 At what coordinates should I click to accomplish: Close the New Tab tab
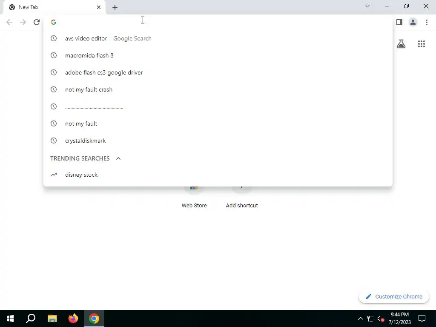99,7
